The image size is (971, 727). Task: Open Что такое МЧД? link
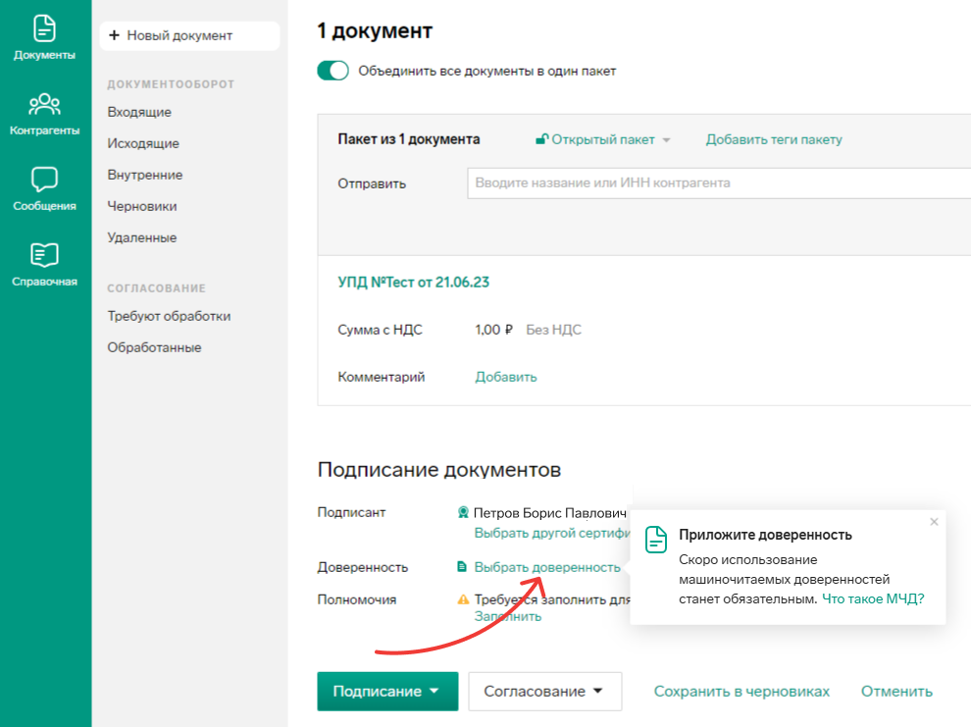(x=873, y=598)
